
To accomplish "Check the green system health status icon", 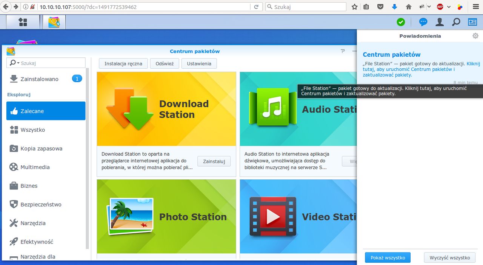I will [401, 22].
